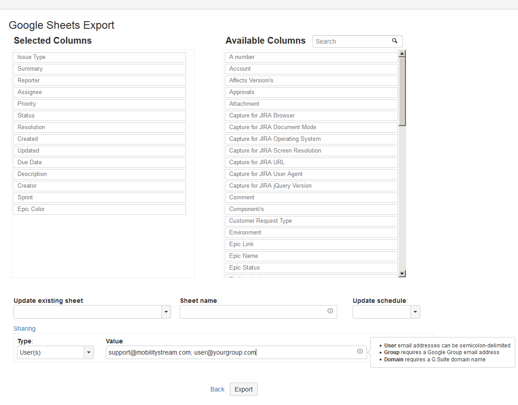The image size is (518, 405).
Task: Click the scroll down arrow of Available Columns
Action: click(402, 273)
